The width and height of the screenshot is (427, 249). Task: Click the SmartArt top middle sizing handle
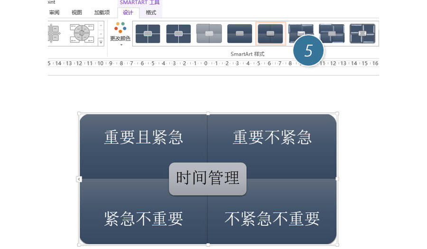click(x=208, y=114)
